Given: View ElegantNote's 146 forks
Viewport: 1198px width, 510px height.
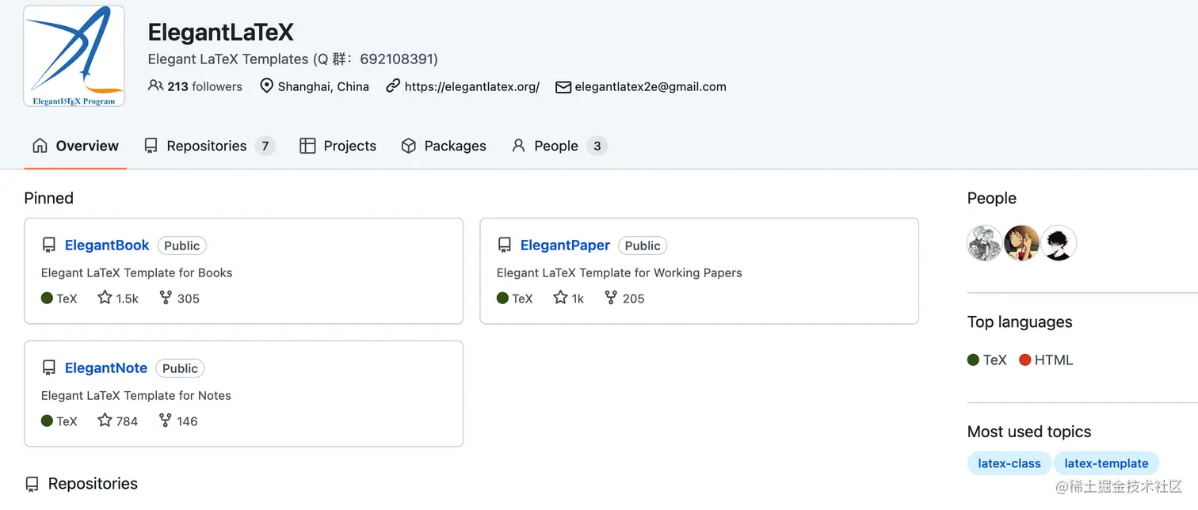Looking at the screenshot, I should click(x=178, y=421).
